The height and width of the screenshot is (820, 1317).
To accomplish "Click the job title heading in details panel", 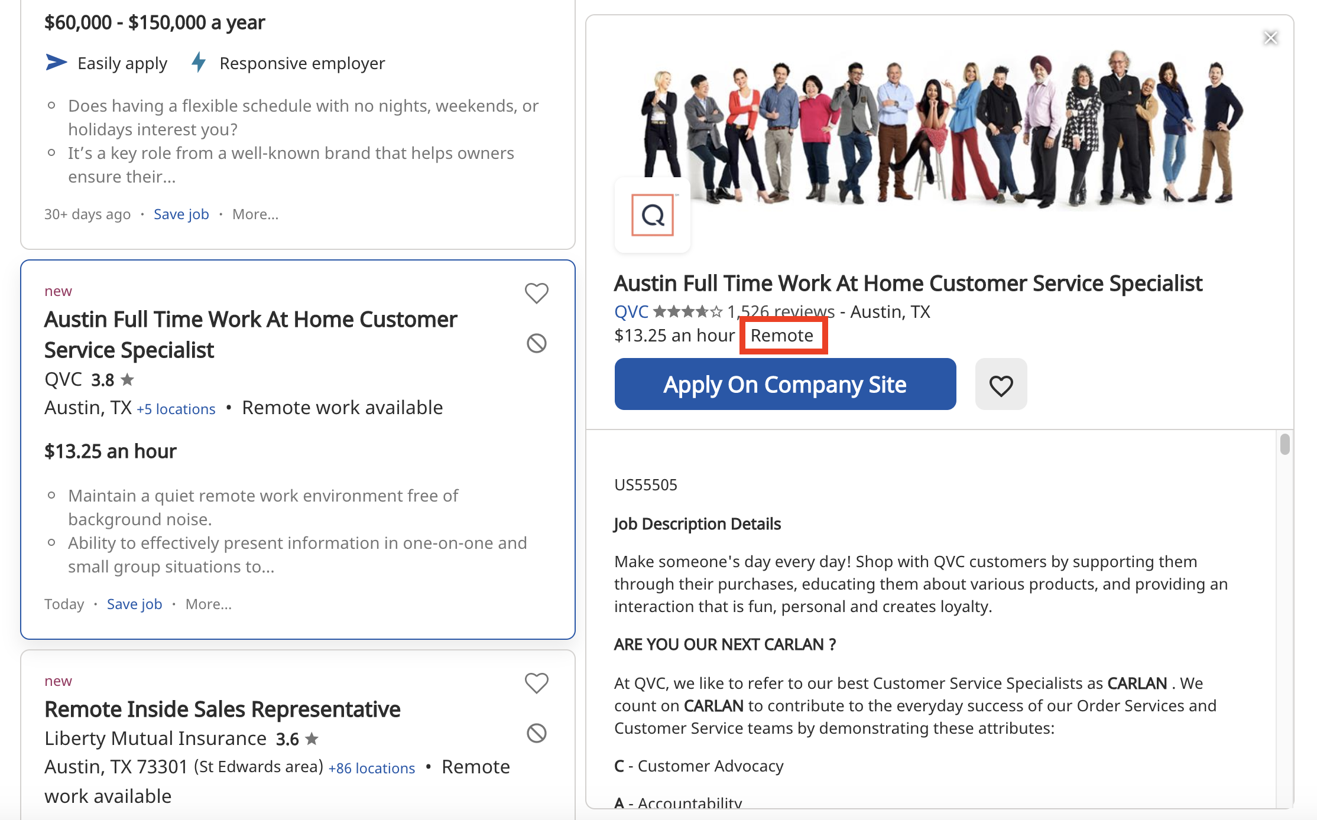I will click(909, 284).
